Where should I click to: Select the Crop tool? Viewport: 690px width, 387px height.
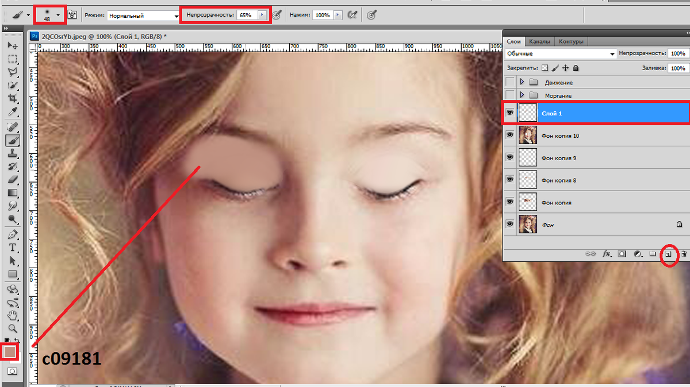point(13,98)
